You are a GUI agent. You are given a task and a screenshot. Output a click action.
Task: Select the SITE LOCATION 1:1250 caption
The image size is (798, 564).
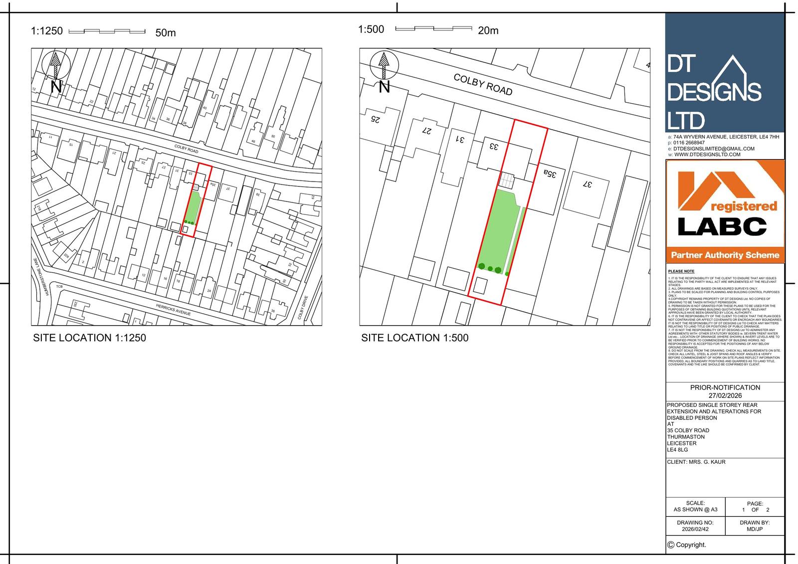(90, 338)
